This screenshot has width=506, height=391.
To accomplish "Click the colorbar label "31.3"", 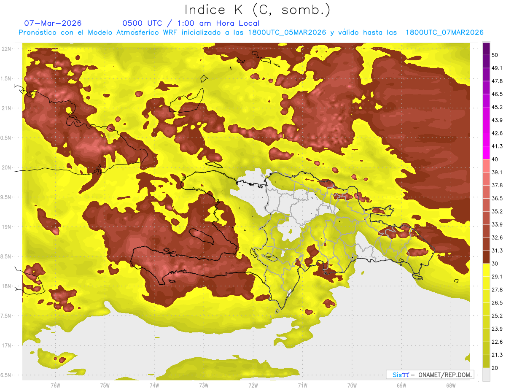I will 497,251.
